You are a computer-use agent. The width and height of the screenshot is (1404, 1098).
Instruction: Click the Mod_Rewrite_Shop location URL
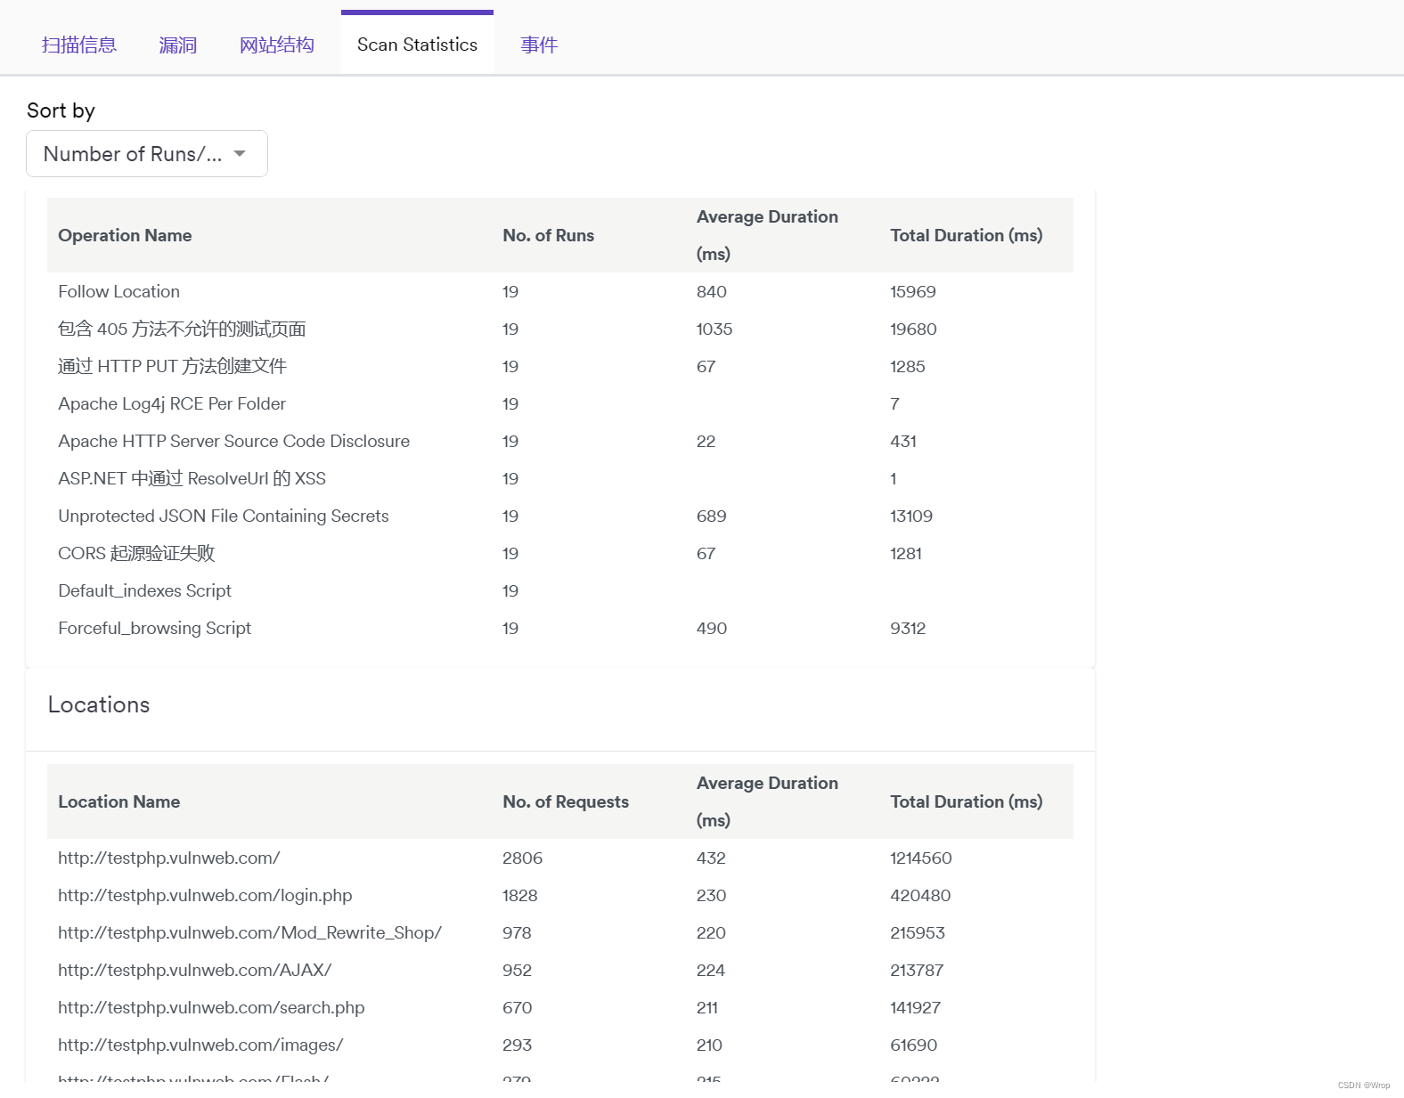pos(249,933)
